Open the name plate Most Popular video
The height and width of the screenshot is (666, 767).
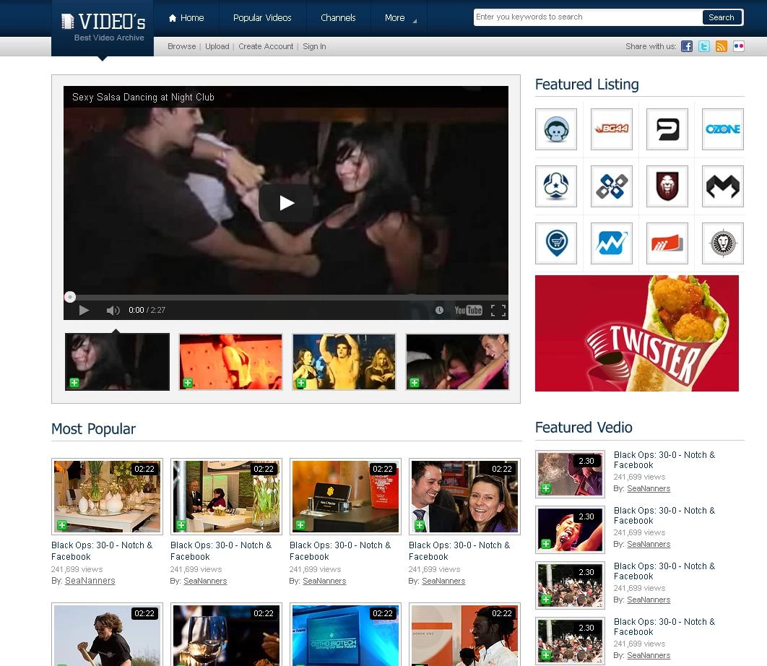pyautogui.click(x=345, y=496)
